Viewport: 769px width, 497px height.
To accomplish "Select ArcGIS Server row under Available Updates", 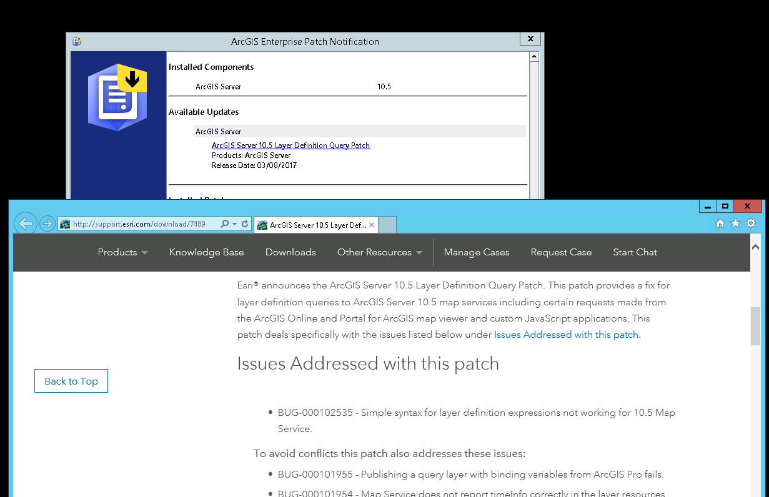I will point(360,131).
